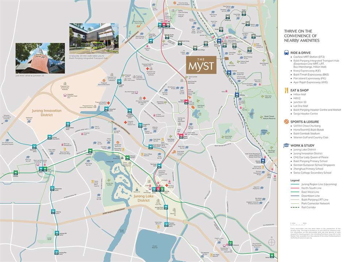Image resolution: width=344 pixels, height=262 pixels.
Task: Click The Myst logo box
Action: pos(201,65)
